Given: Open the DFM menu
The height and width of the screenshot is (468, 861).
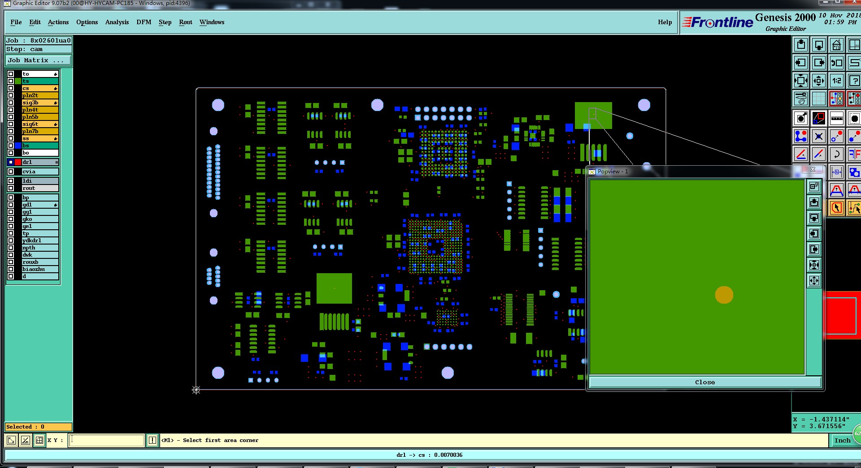Looking at the screenshot, I should (144, 22).
